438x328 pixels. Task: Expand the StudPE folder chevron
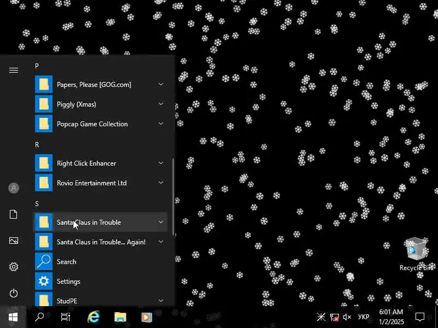pos(161,300)
